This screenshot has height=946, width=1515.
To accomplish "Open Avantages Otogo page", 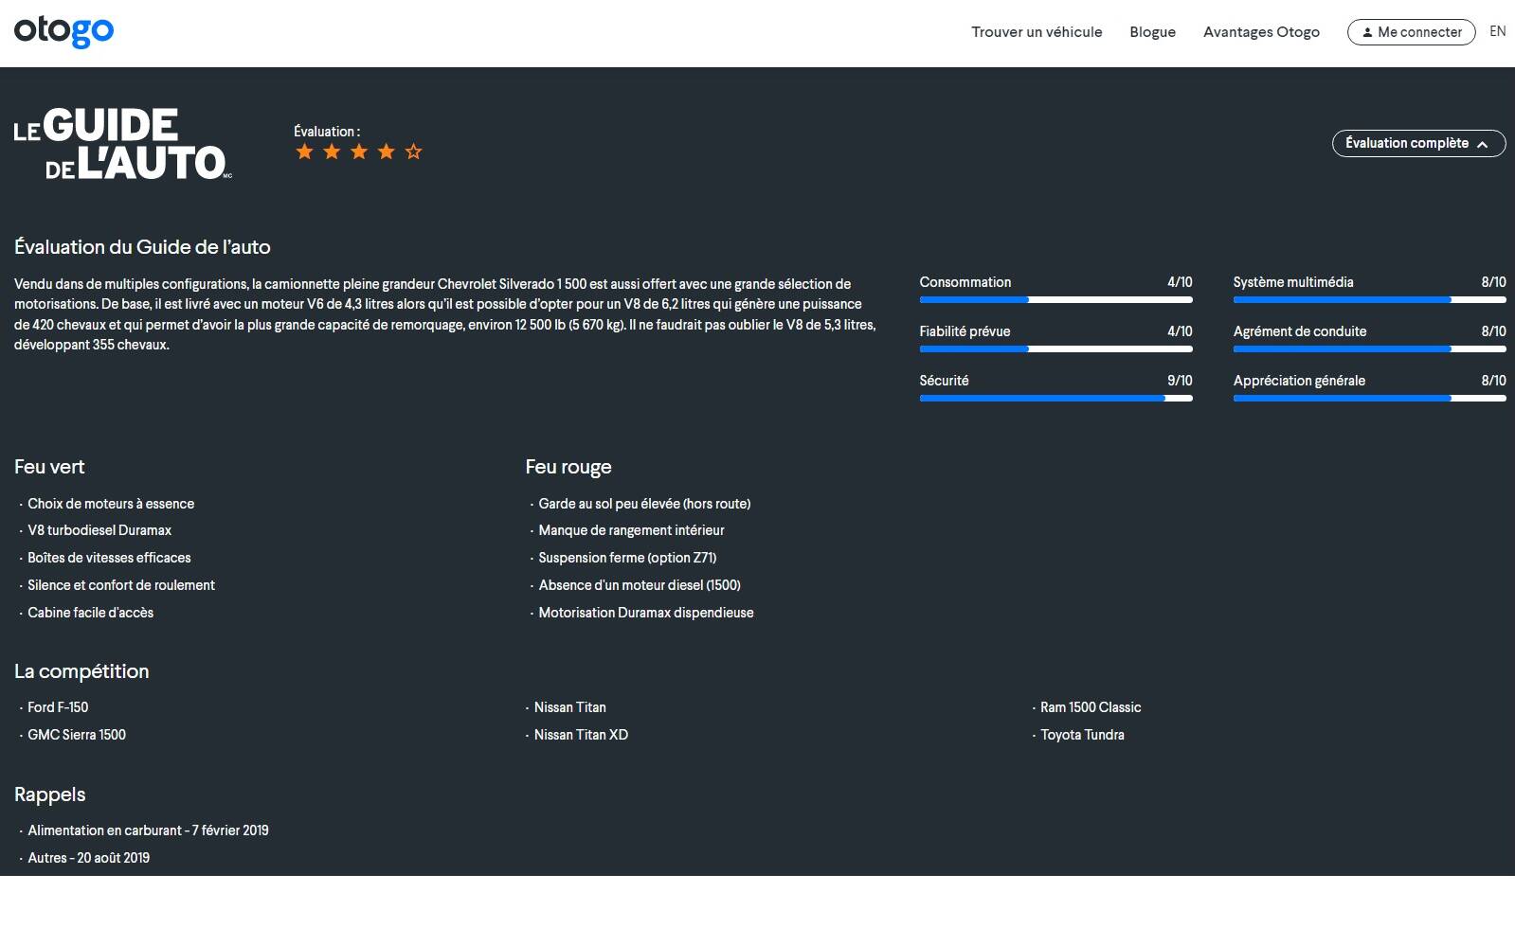I will pyautogui.click(x=1261, y=32).
